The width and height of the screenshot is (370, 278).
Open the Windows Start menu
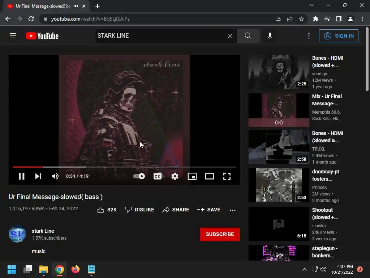click(x=12, y=269)
